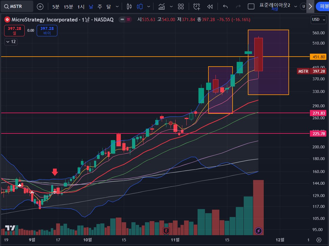Click the −76.55 (−16.16%) change text
Viewport: 329px width, 246px height.
click(233, 20)
